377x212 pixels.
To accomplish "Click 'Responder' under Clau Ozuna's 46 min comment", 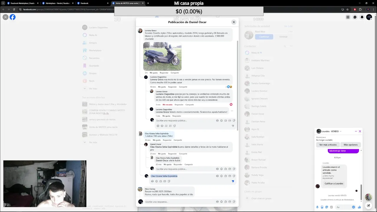I will point(167,140).
